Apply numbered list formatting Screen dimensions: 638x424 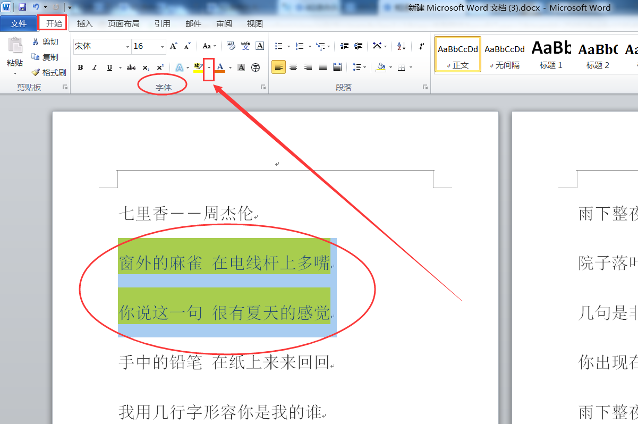point(300,46)
